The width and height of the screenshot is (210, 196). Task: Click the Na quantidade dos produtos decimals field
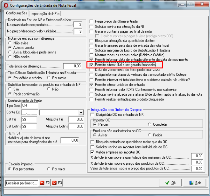click(x=78, y=25)
